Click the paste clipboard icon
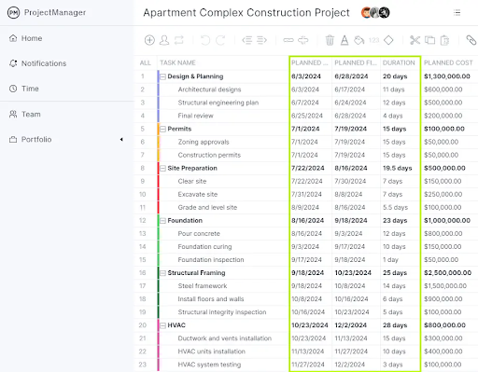Viewport: 478px width, 372px height. click(x=444, y=40)
